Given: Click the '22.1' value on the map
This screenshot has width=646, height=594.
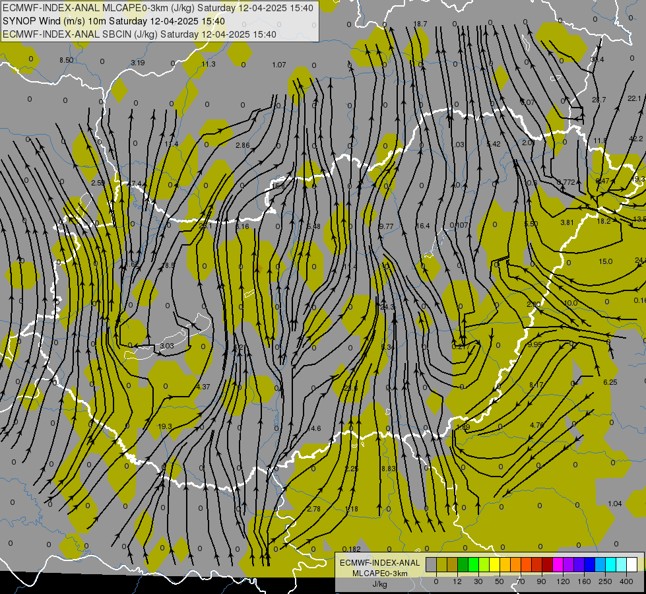Looking at the screenshot, I should pyautogui.click(x=634, y=98).
